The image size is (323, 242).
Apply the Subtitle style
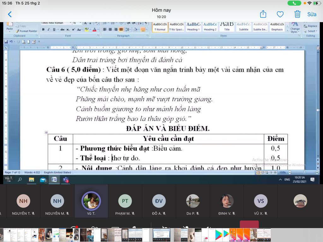244,27
